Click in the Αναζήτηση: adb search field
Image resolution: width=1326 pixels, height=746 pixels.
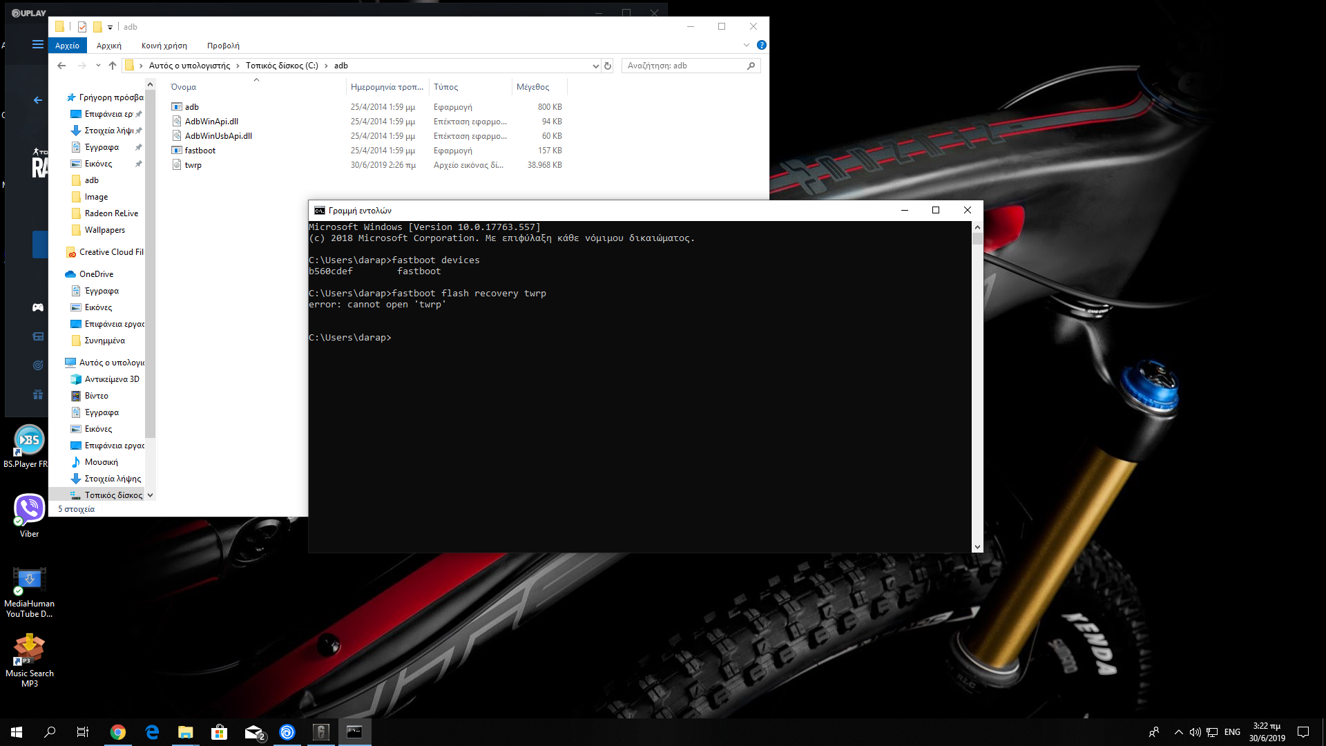pos(684,66)
